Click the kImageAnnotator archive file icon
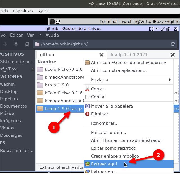Viewport: 180px width, 180px height. click(40, 101)
